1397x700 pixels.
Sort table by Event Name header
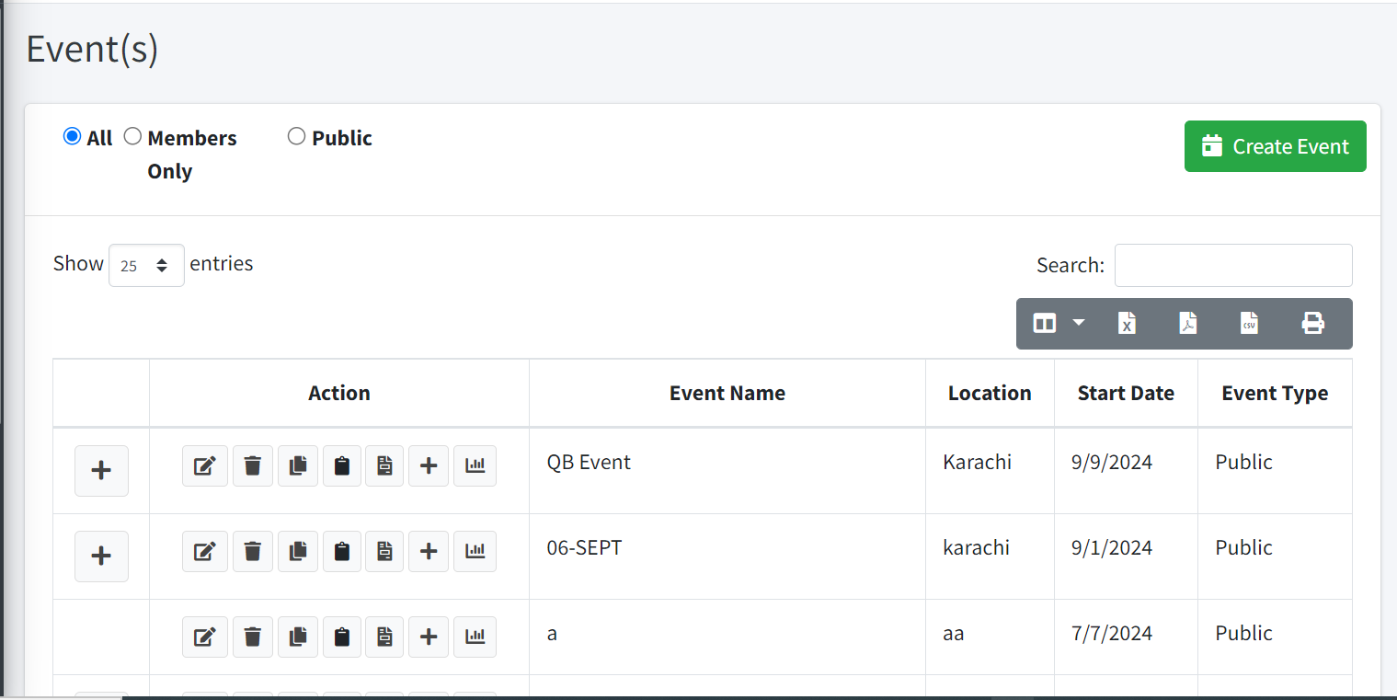coord(727,393)
